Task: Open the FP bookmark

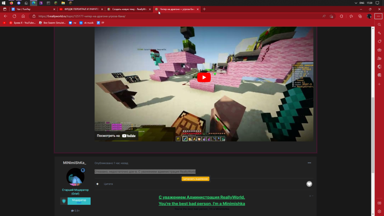Action: [100, 23]
